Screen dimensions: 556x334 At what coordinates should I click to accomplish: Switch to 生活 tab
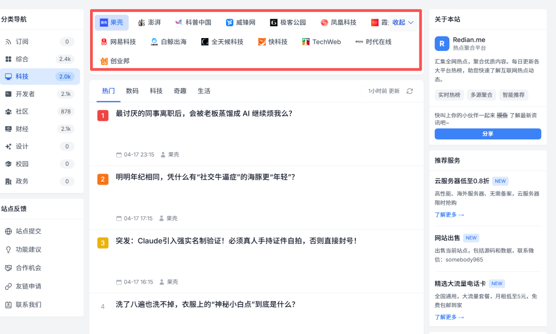coord(204,91)
